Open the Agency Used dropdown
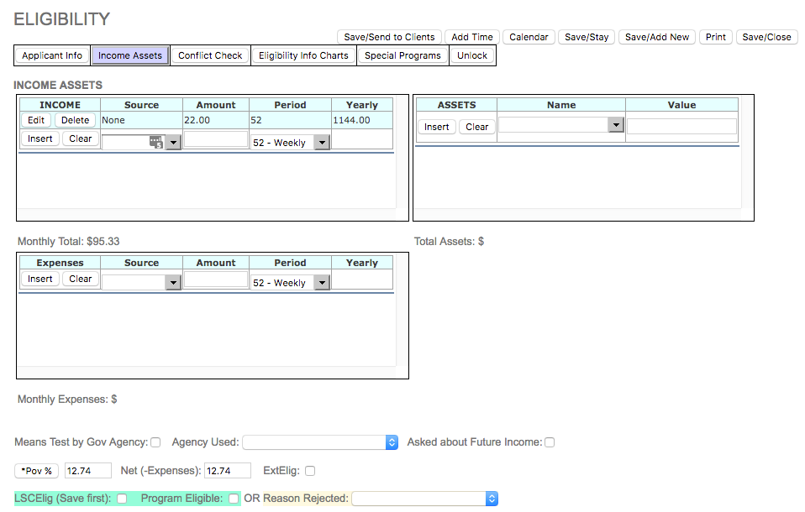This screenshot has width=805, height=512. [319, 442]
